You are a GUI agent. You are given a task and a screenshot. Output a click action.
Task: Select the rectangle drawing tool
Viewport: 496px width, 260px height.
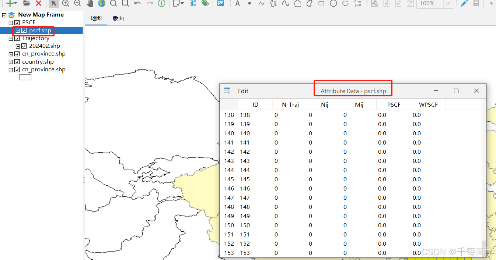(x=321, y=3)
